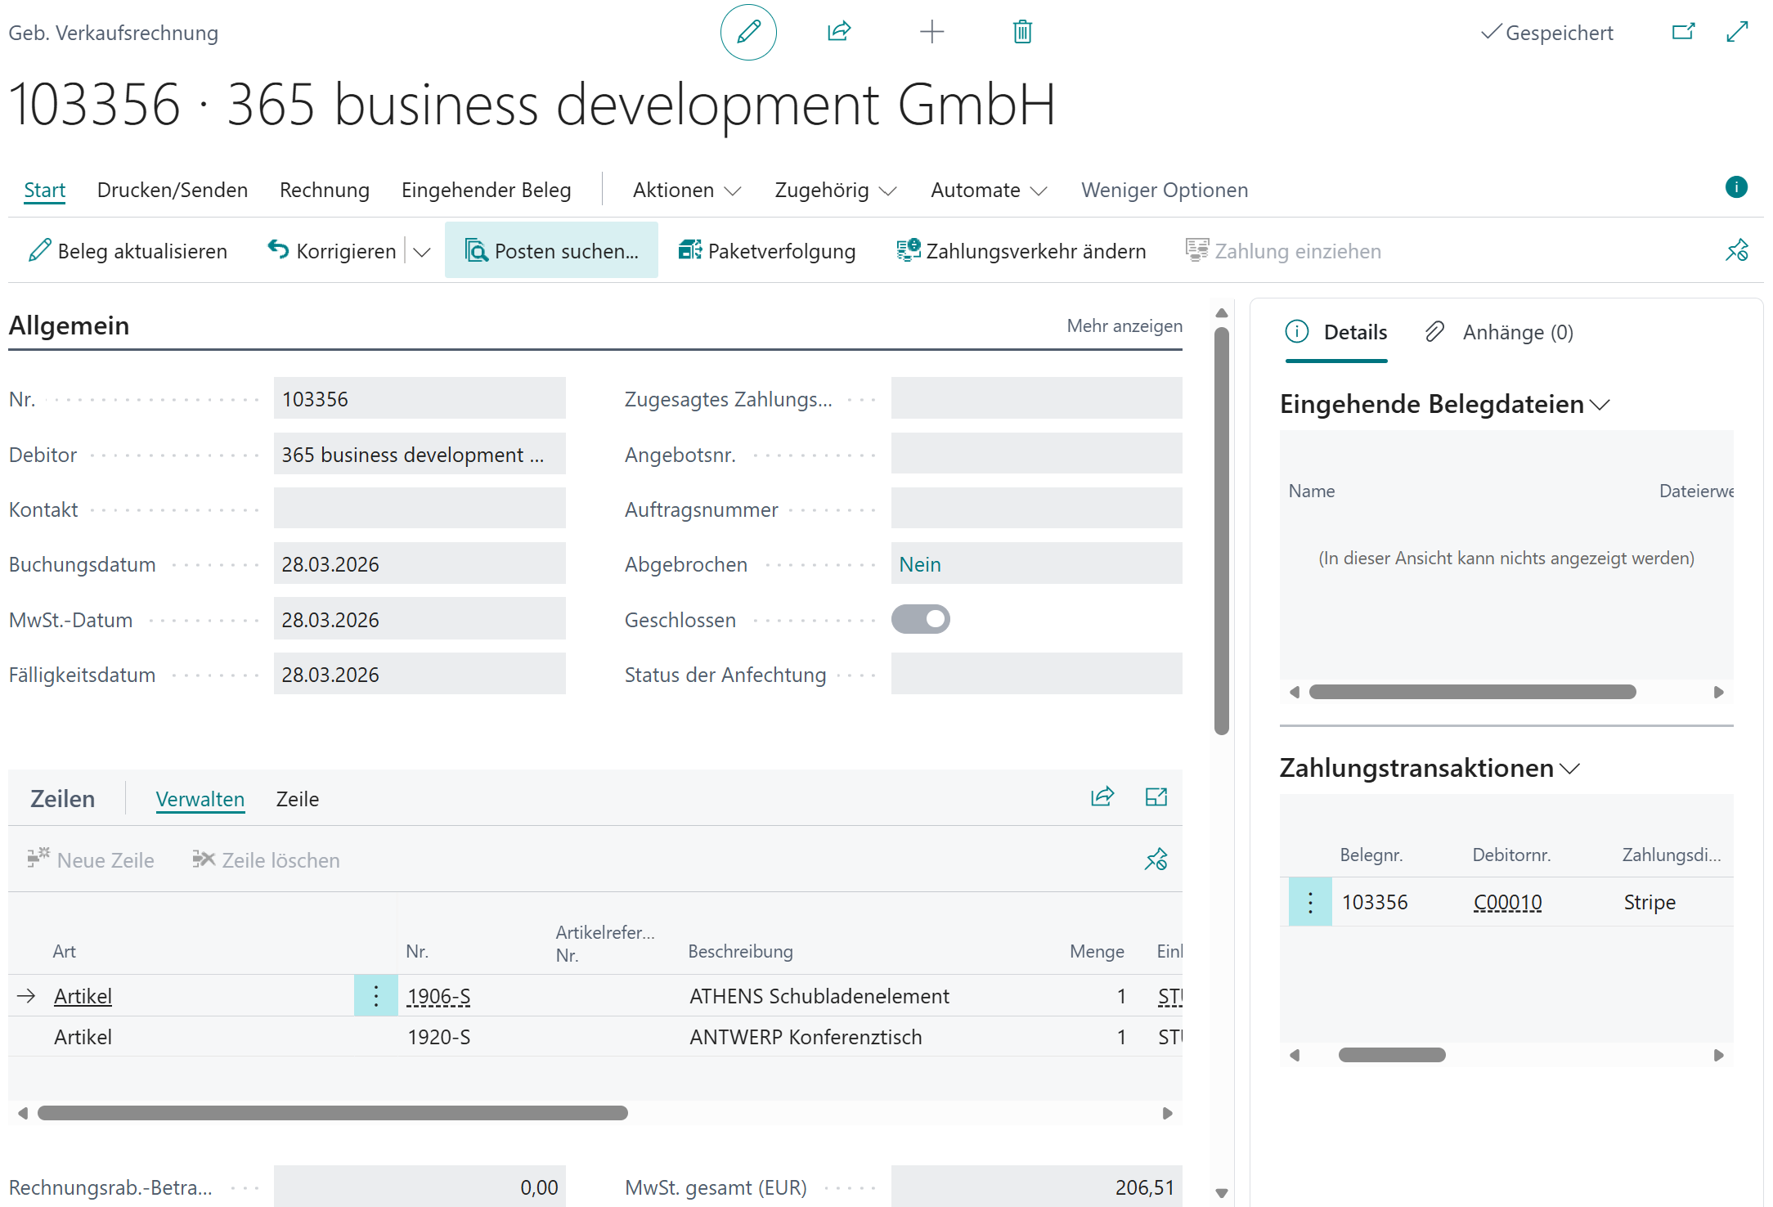Collapse Zahlungstransaktionen section chevron
Viewport: 1773px width, 1207px height.
coord(1570,769)
